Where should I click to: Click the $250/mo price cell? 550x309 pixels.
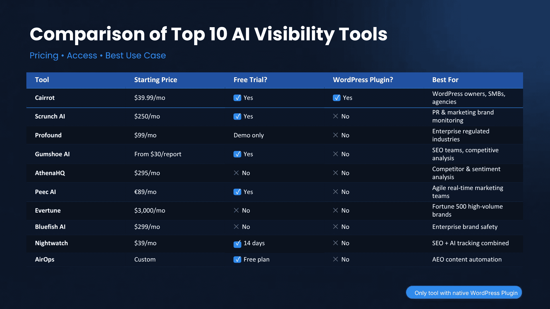pos(147,116)
